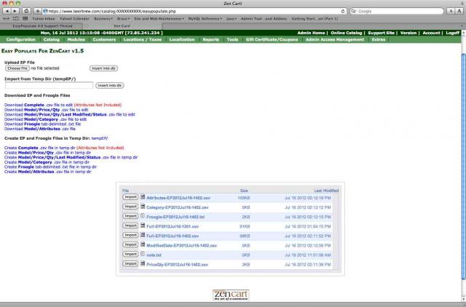Expand the Site and Web Maintenance bookmarks folder

159,18
